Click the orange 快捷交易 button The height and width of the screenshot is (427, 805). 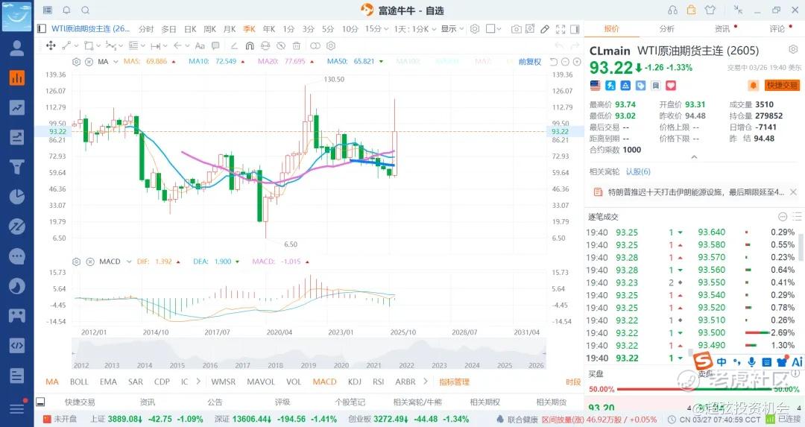coord(783,85)
